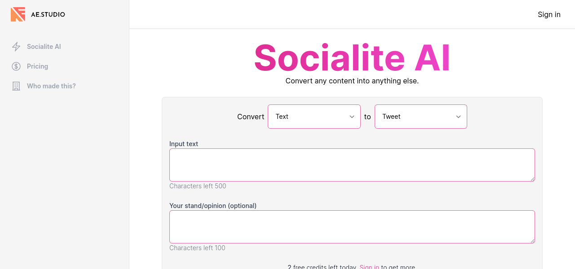The height and width of the screenshot is (269, 575).
Task: Focus the stand/opinion optional textarea
Action: [x=352, y=227]
